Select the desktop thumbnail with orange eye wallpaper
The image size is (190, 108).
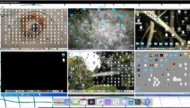pos(34,29)
